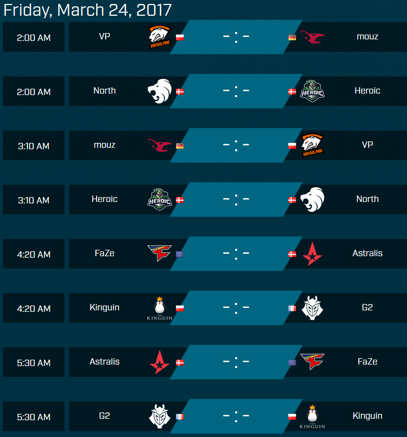The height and width of the screenshot is (437, 407).
Task: Click the Kinguin penguin logo at 4:20 AM
Action: point(160,308)
